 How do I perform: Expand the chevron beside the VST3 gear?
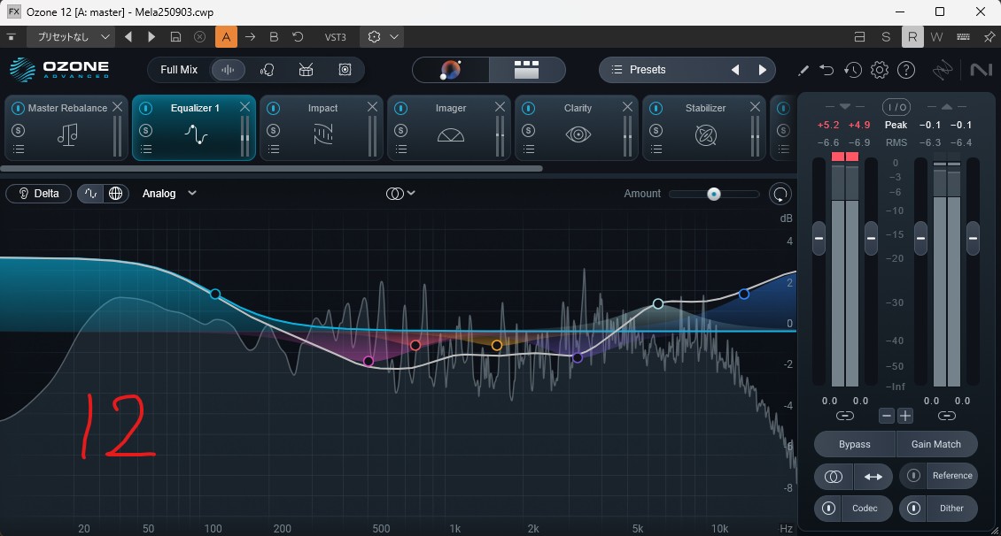[x=394, y=37]
